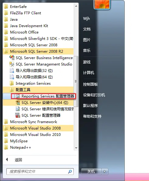Click SQL Server 错误和使用情况报告 icon

18,109
